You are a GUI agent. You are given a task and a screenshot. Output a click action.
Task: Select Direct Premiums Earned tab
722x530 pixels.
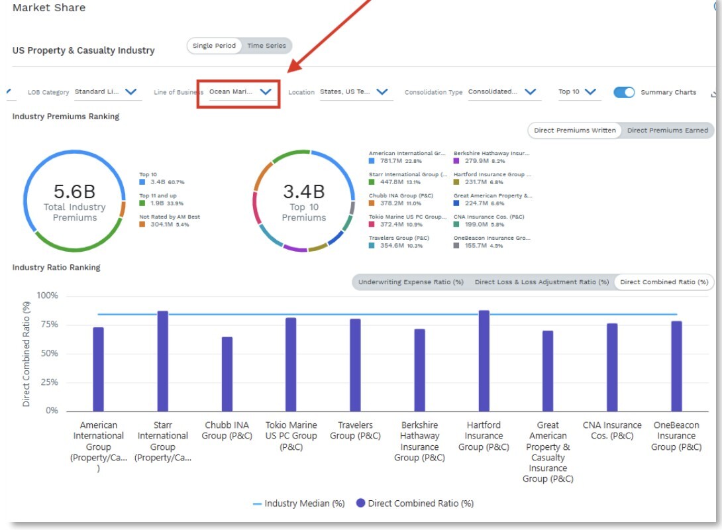click(667, 131)
